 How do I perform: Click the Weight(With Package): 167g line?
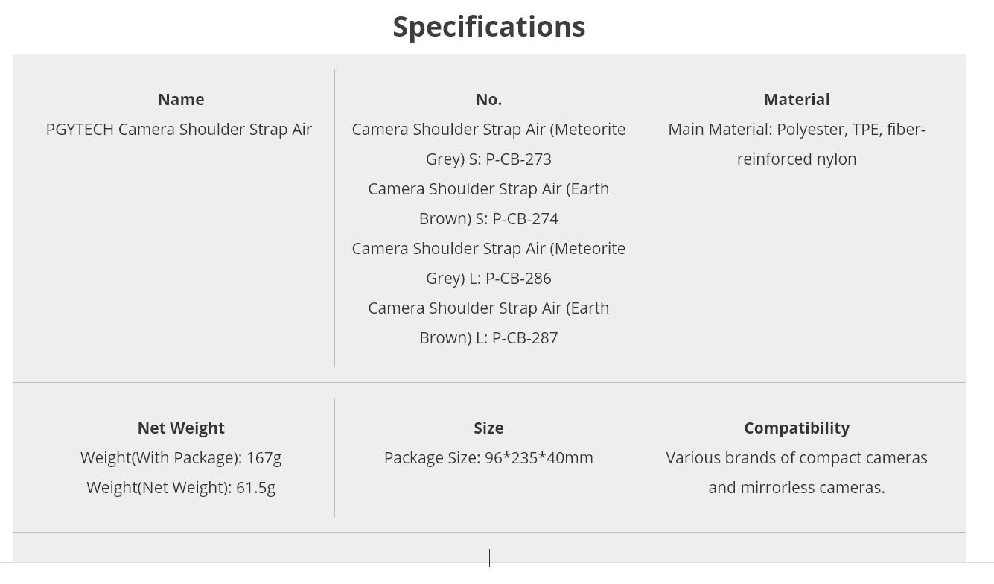tap(181, 457)
